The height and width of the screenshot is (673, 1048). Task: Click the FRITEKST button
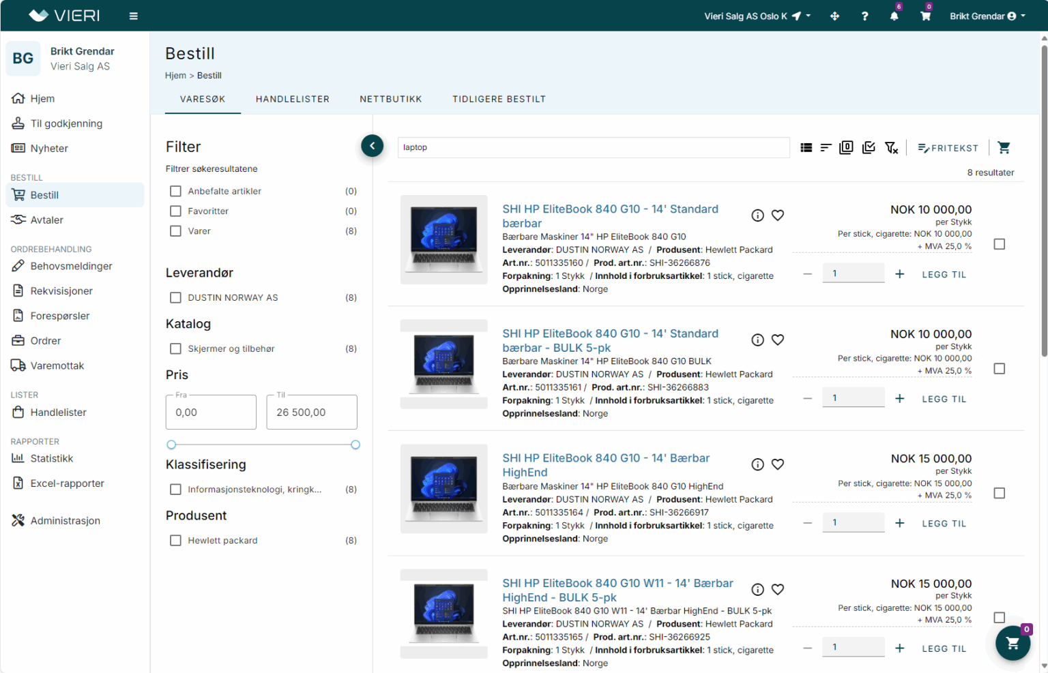pos(948,148)
